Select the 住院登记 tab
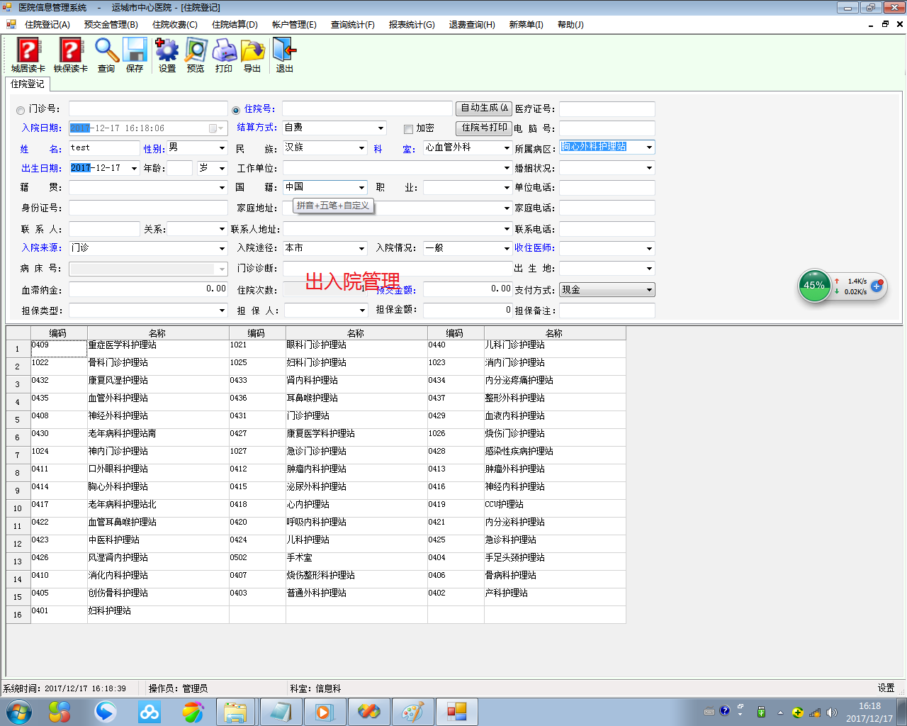This screenshot has height=726, width=907. click(28, 84)
